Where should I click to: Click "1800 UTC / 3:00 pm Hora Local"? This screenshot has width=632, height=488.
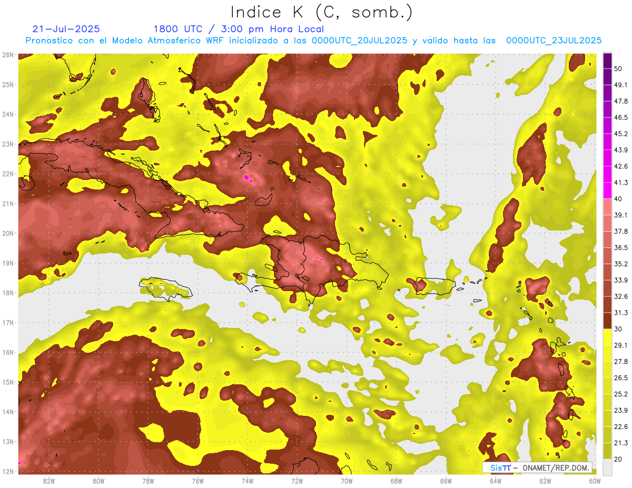[x=239, y=29]
